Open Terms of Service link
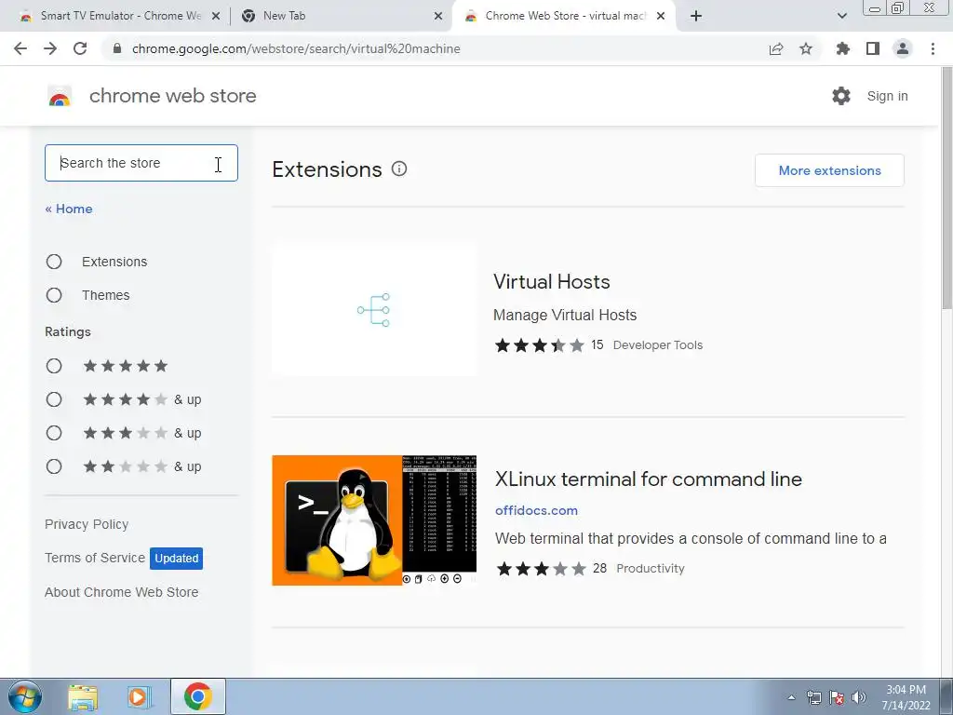Viewport: 953px width, 715px height. coord(95,558)
